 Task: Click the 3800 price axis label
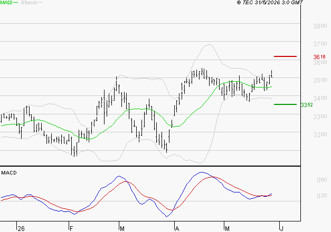pyautogui.click(x=320, y=26)
